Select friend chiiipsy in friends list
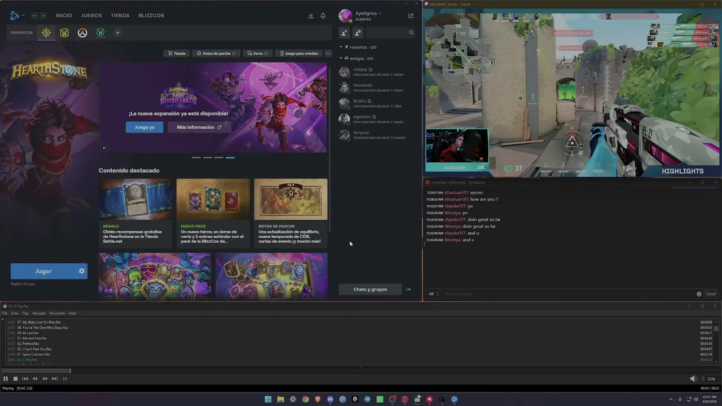The image size is (722, 406). 372,72
